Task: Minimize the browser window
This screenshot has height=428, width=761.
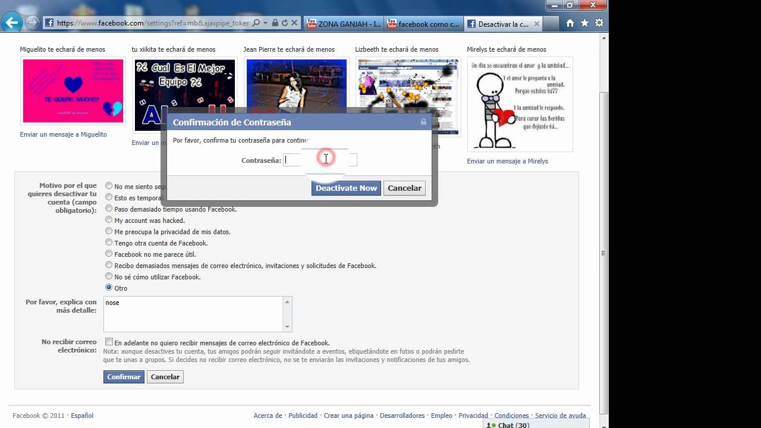Action: tap(555, 5)
